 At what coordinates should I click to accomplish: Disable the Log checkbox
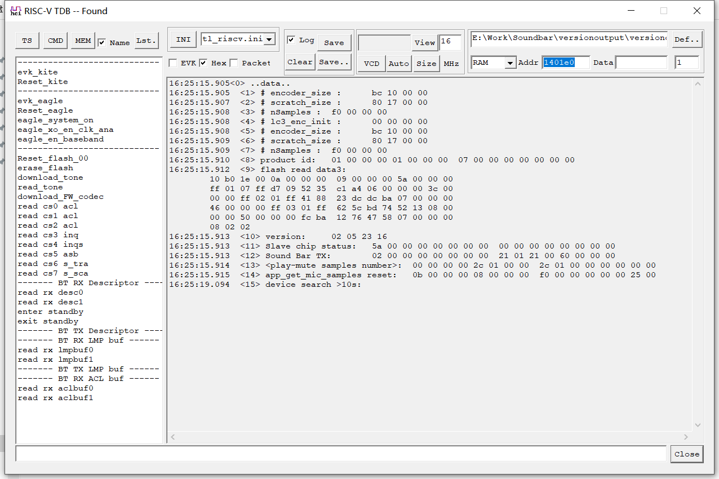pyautogui.click(x=290, y=39)
